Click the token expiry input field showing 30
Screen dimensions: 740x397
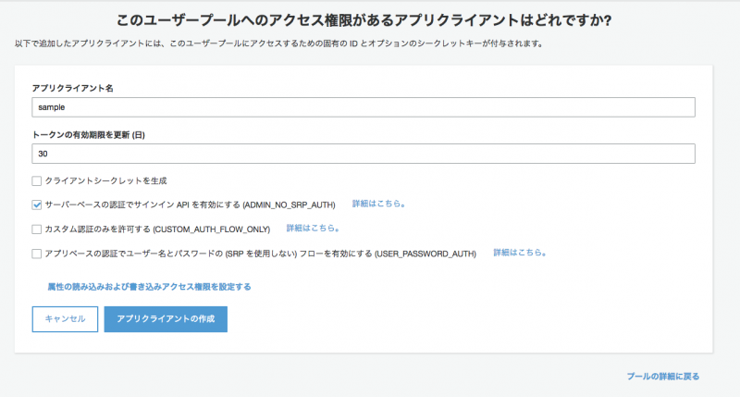coord(363,154)
